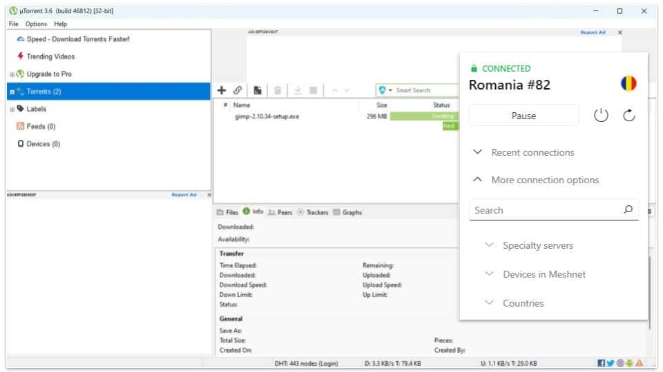This screenshot has height=372, width=663.
Task: Switch to the Graphs tab
Action: tap(347, 212)
